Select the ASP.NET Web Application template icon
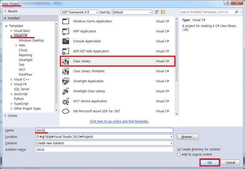 (x=66, y=51)
